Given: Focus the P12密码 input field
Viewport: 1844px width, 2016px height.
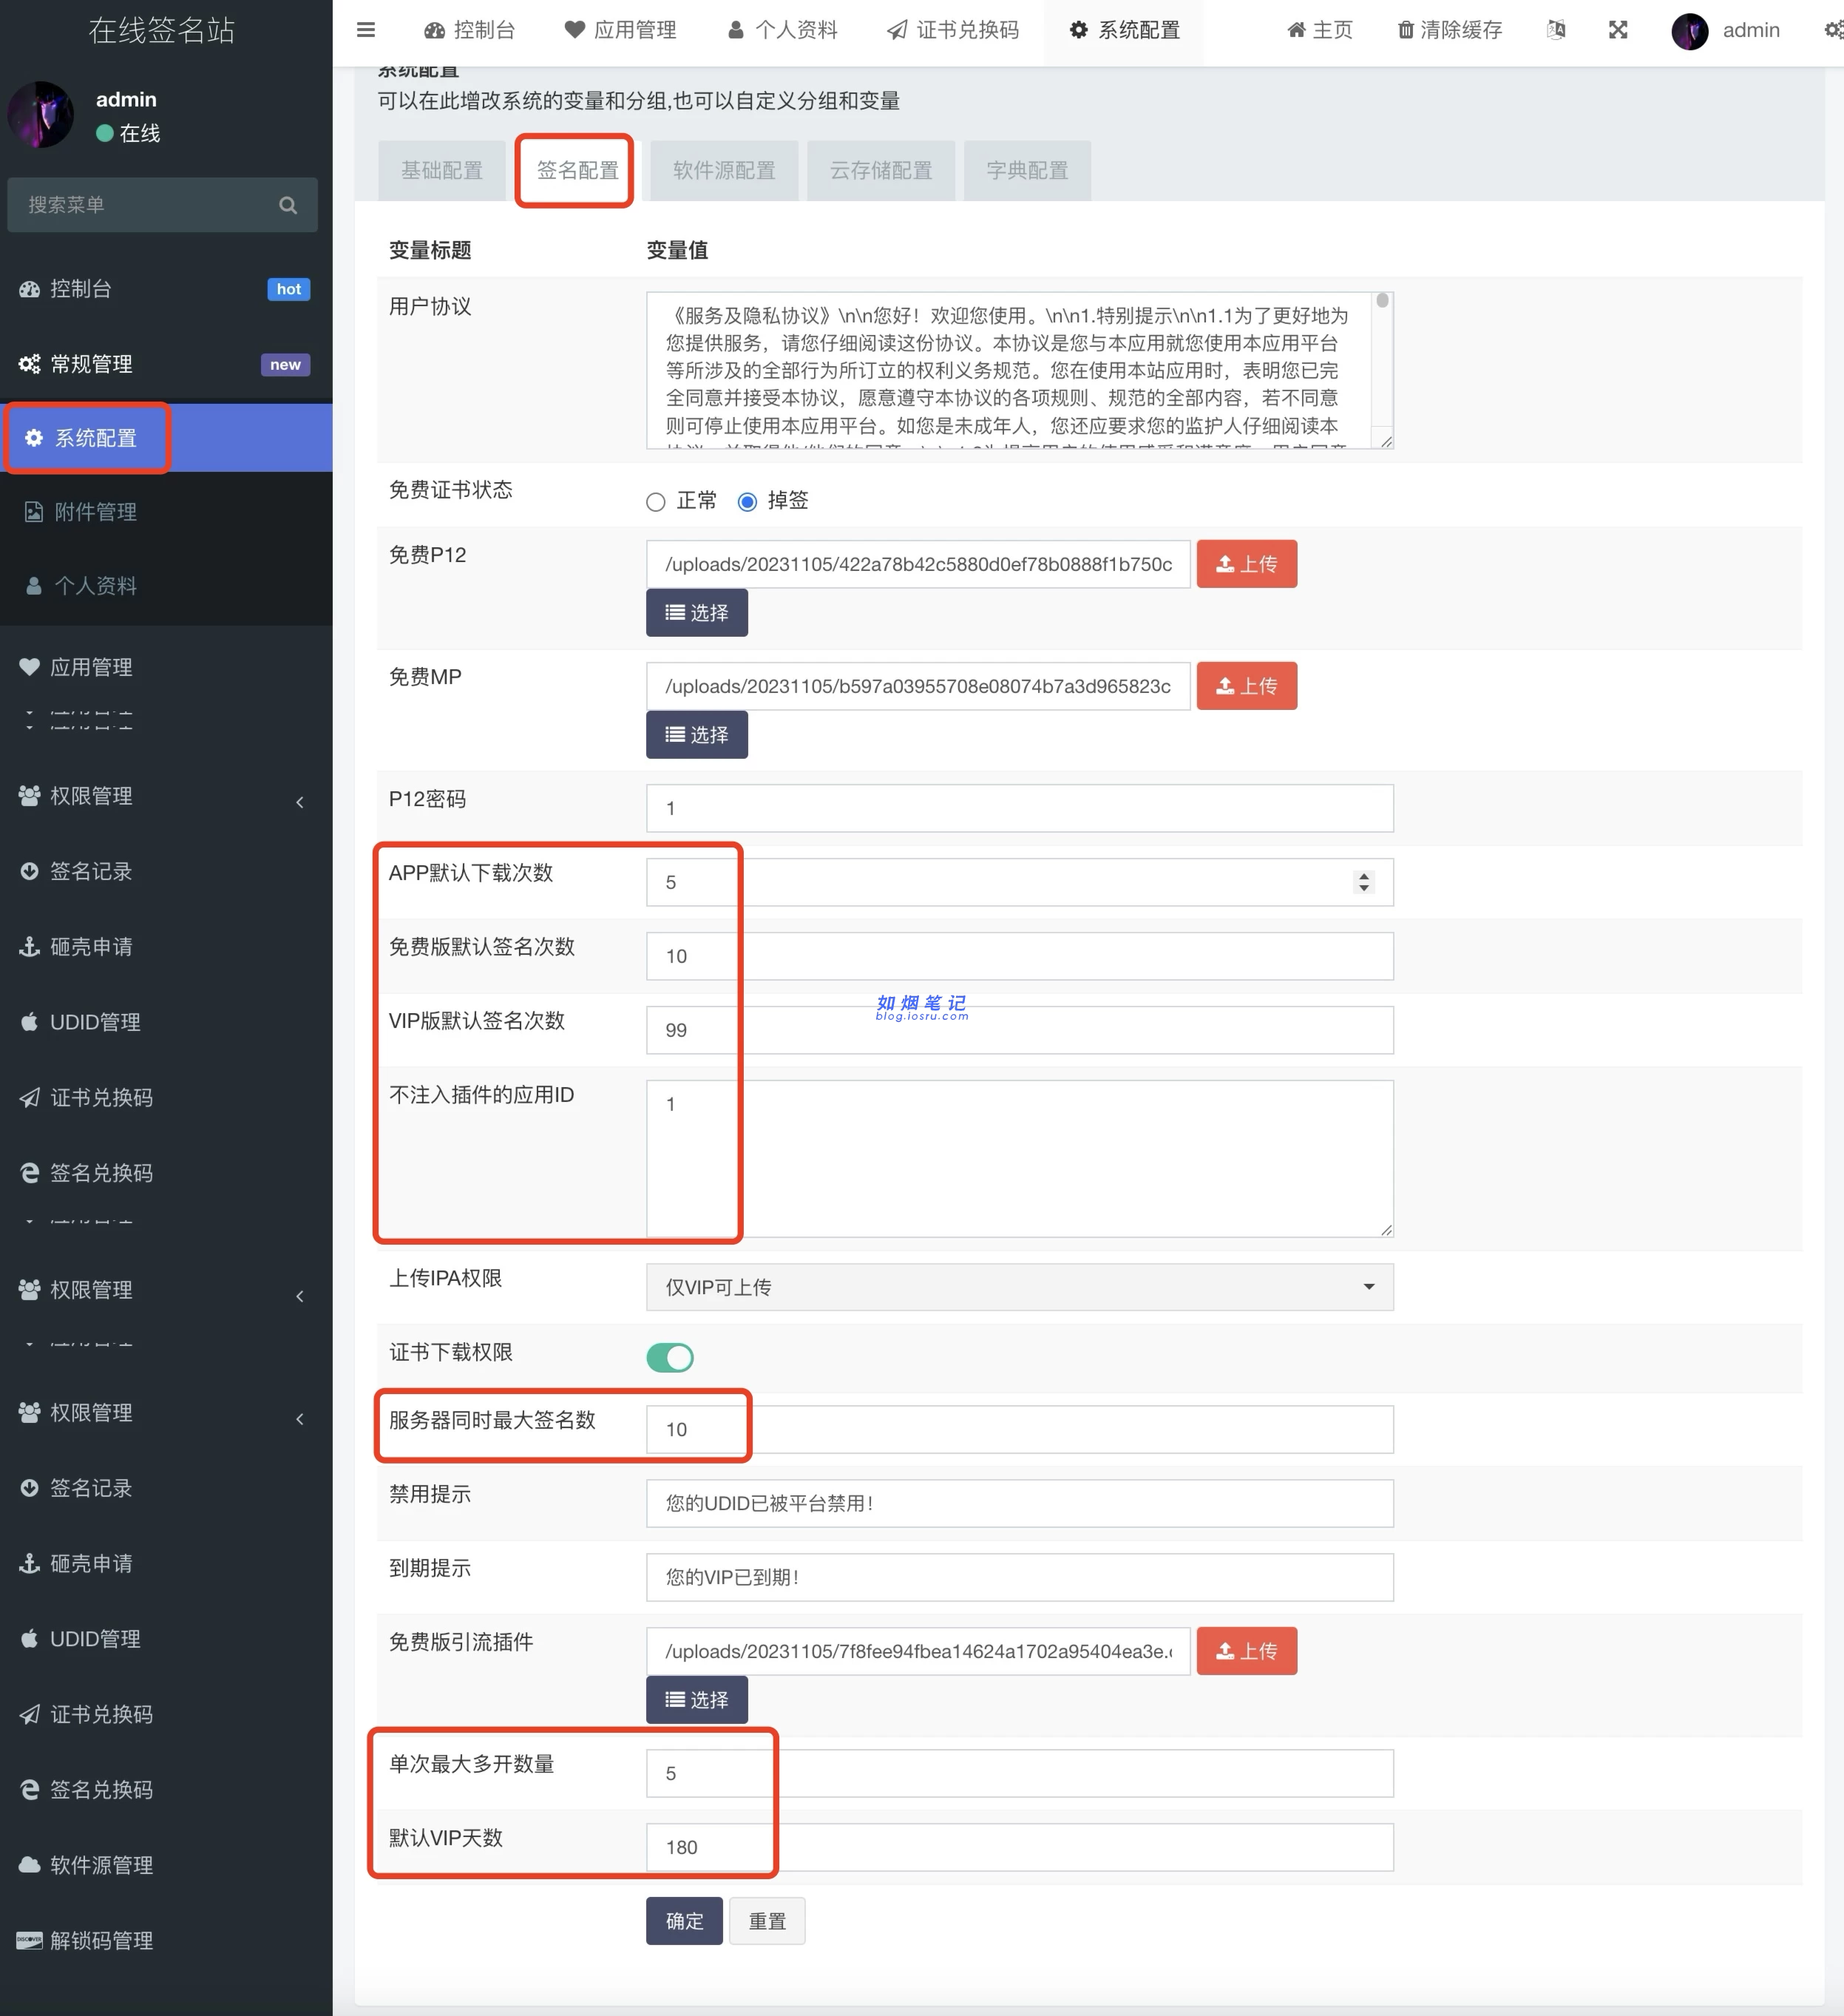Looking at the screenshot, I should click(1020, 808).
